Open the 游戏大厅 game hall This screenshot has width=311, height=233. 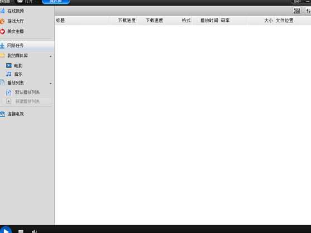click(16, 21)
